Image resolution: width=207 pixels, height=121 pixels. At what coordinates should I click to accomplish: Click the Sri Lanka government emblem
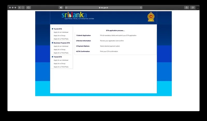[150, 17]
